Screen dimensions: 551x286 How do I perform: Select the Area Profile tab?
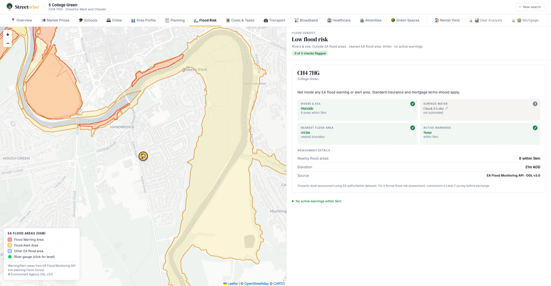tap(143, 20)
